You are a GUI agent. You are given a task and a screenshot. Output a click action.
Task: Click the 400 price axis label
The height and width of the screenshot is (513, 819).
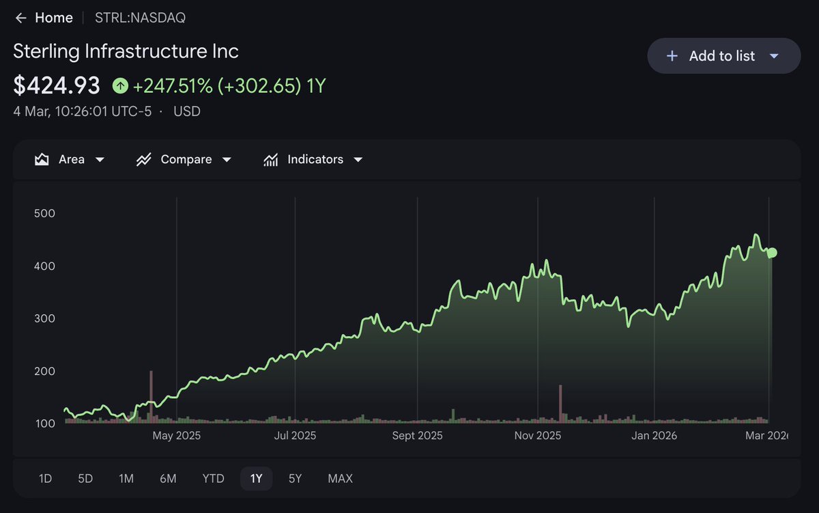(x=44, y=266)
